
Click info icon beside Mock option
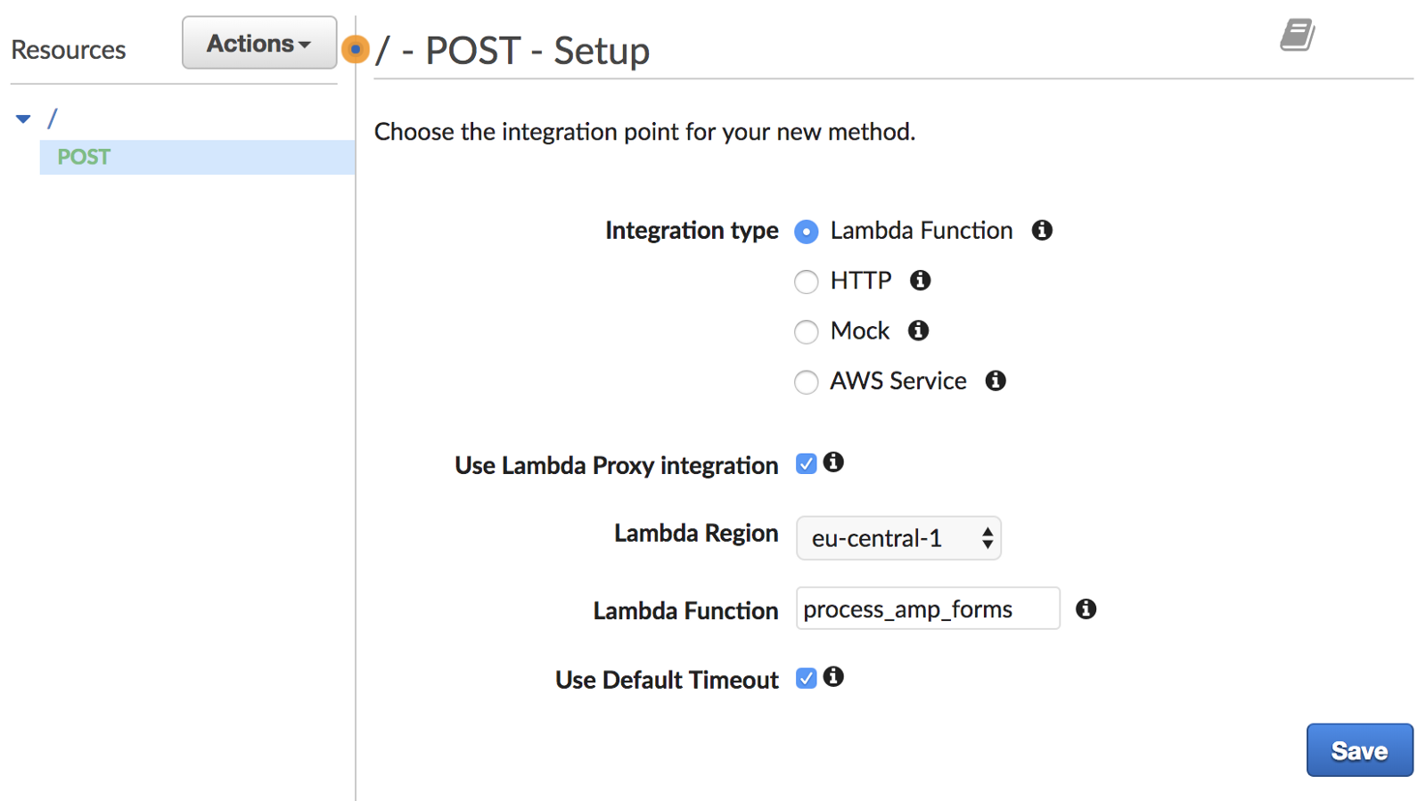[x=918, y=331]
